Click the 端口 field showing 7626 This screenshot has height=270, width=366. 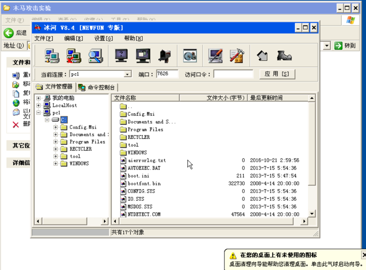[167, 74]
